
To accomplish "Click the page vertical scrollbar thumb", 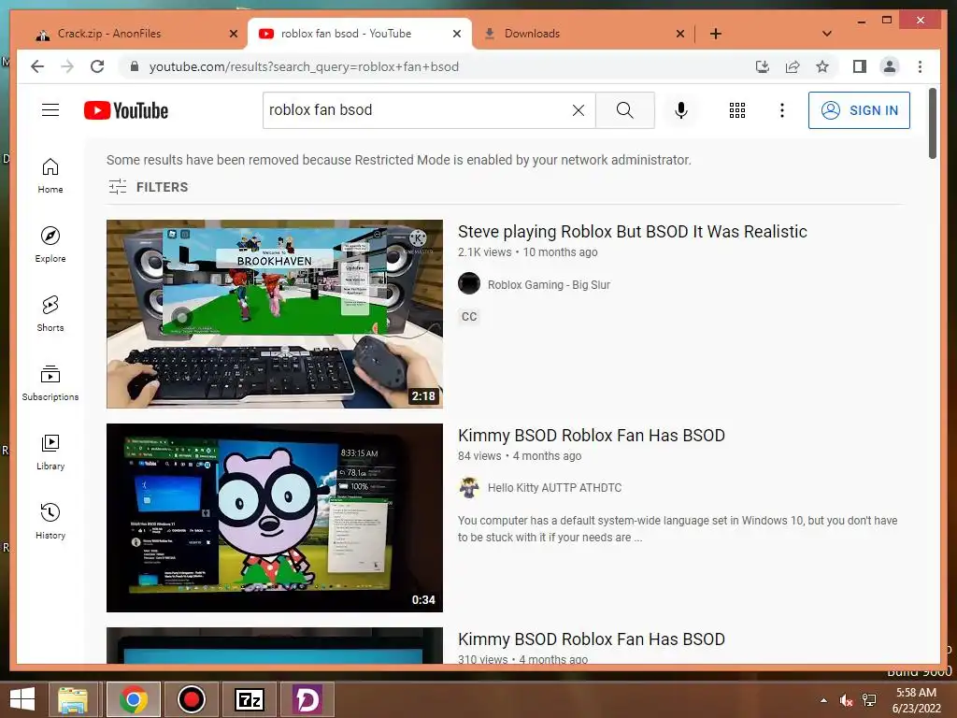I will click(x=932, y=123).
